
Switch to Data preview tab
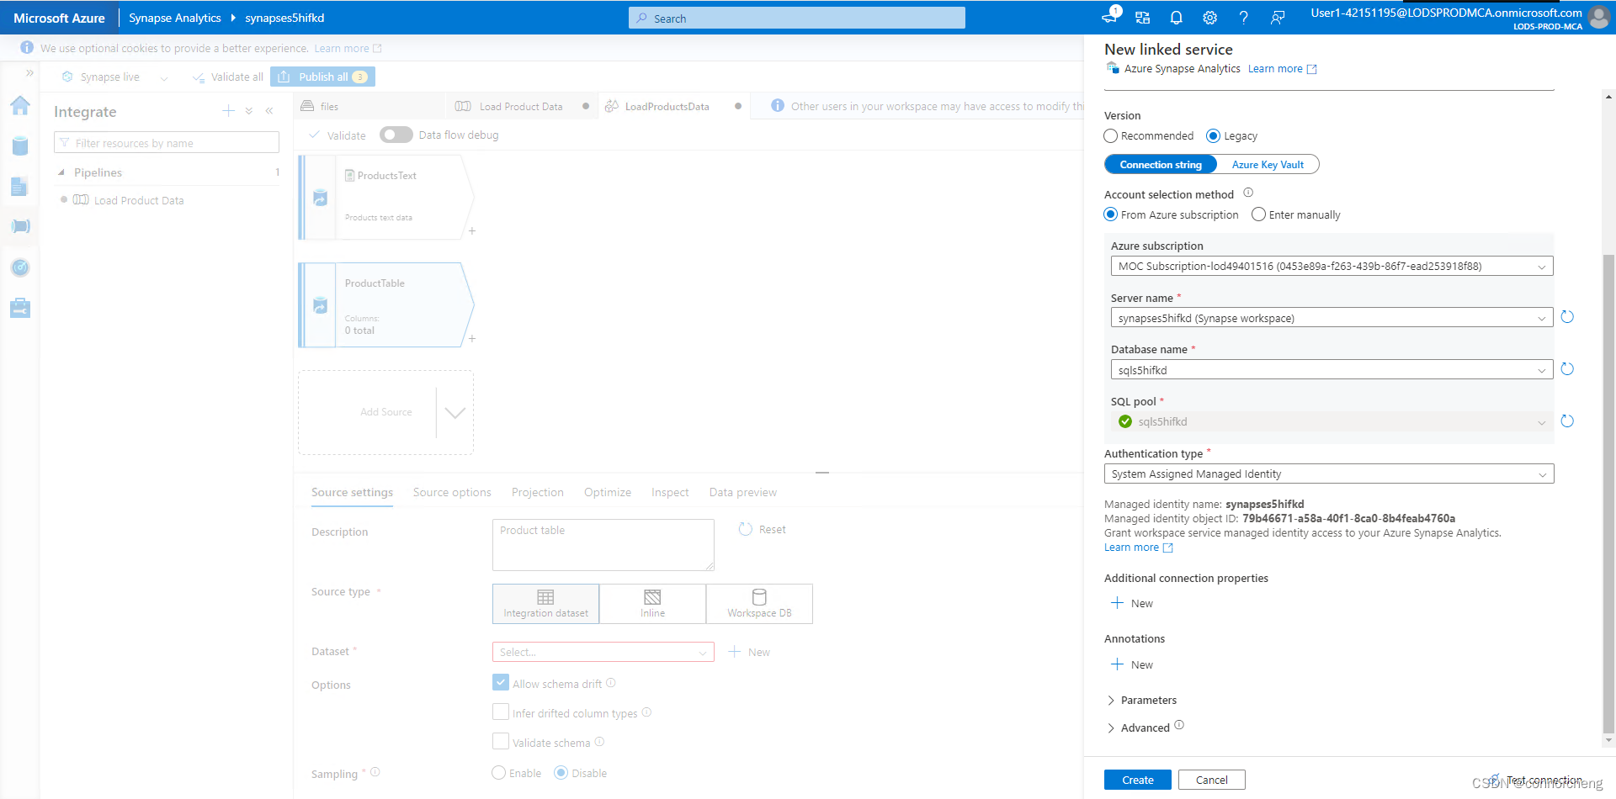(743, 492)
